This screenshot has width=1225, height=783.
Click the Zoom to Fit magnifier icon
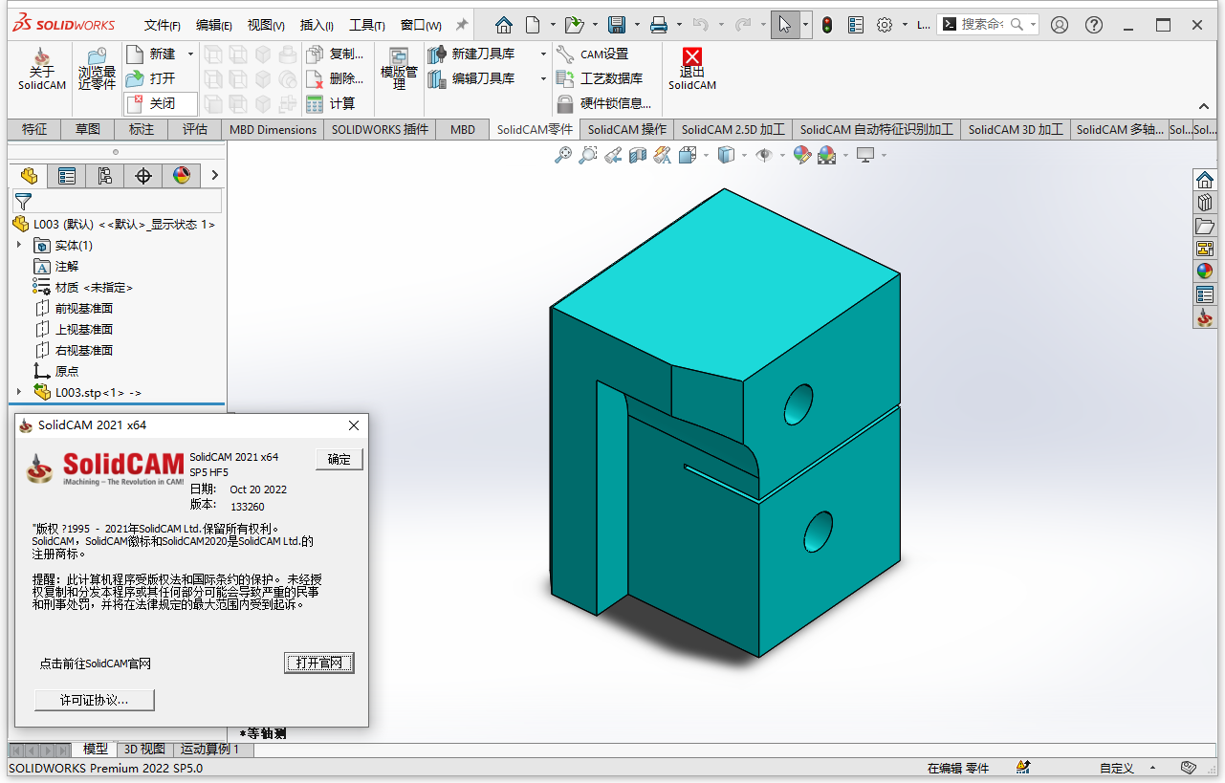(x=563, y=154)
